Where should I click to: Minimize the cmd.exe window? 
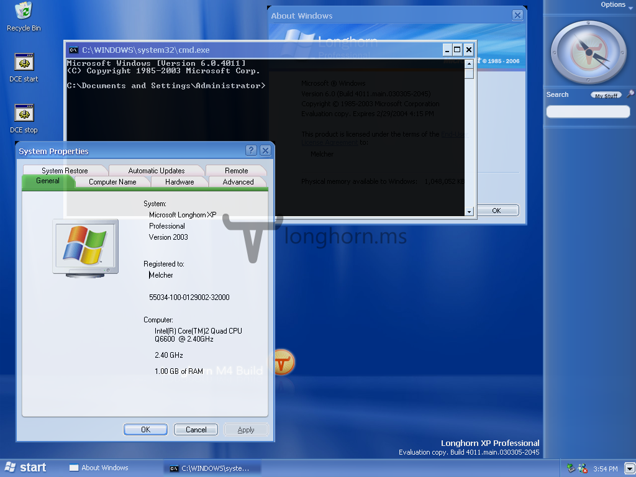447,50
